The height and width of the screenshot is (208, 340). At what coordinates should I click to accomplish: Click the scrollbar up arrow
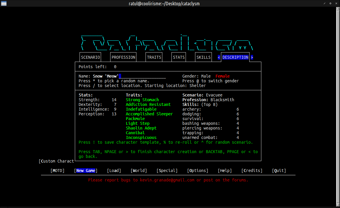point(338,9)
